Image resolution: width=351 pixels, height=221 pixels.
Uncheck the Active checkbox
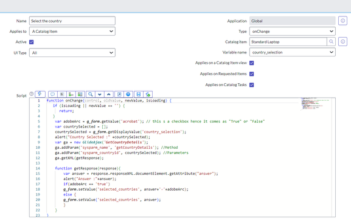click(x=32, y=42)
